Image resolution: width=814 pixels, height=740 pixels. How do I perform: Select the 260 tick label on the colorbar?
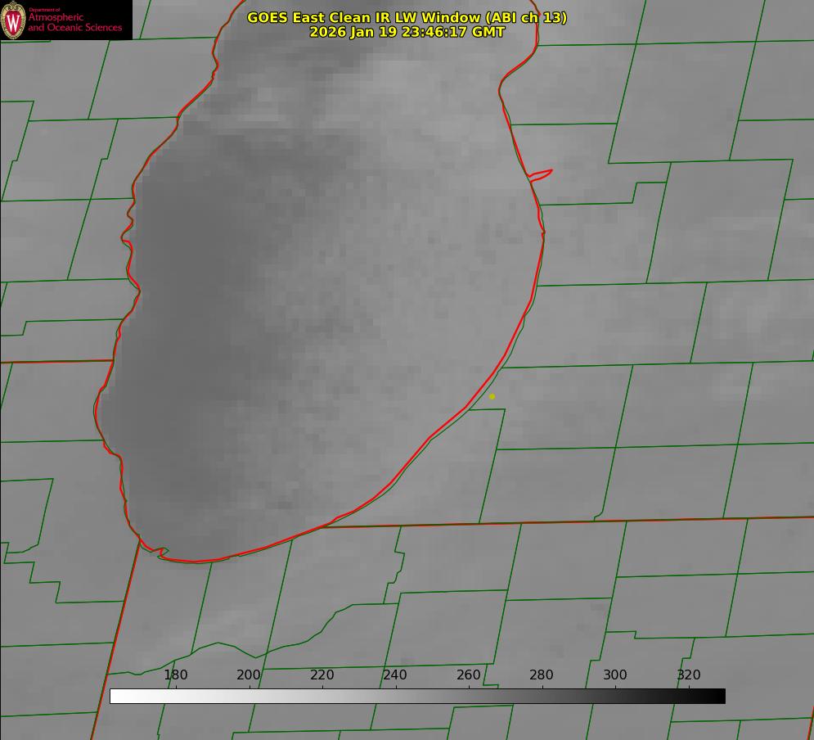click(x=469, y=675)
